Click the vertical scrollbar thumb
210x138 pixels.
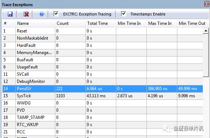point(206,55)
